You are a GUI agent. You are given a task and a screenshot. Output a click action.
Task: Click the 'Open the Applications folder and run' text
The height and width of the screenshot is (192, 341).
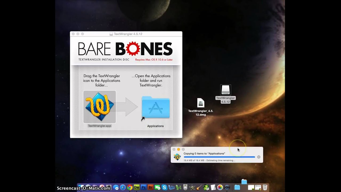[x=151, y=81]
